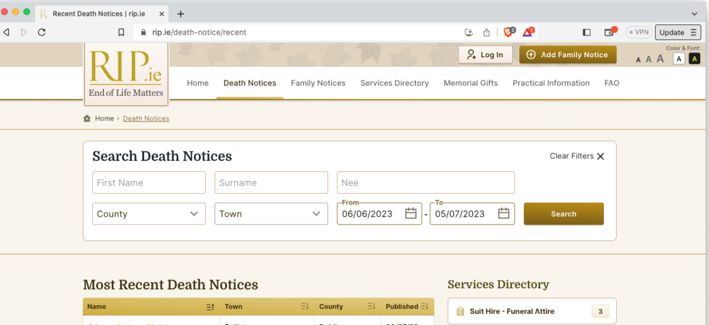Sort the table by the Town column
The image size is (709, 325).
305,307
